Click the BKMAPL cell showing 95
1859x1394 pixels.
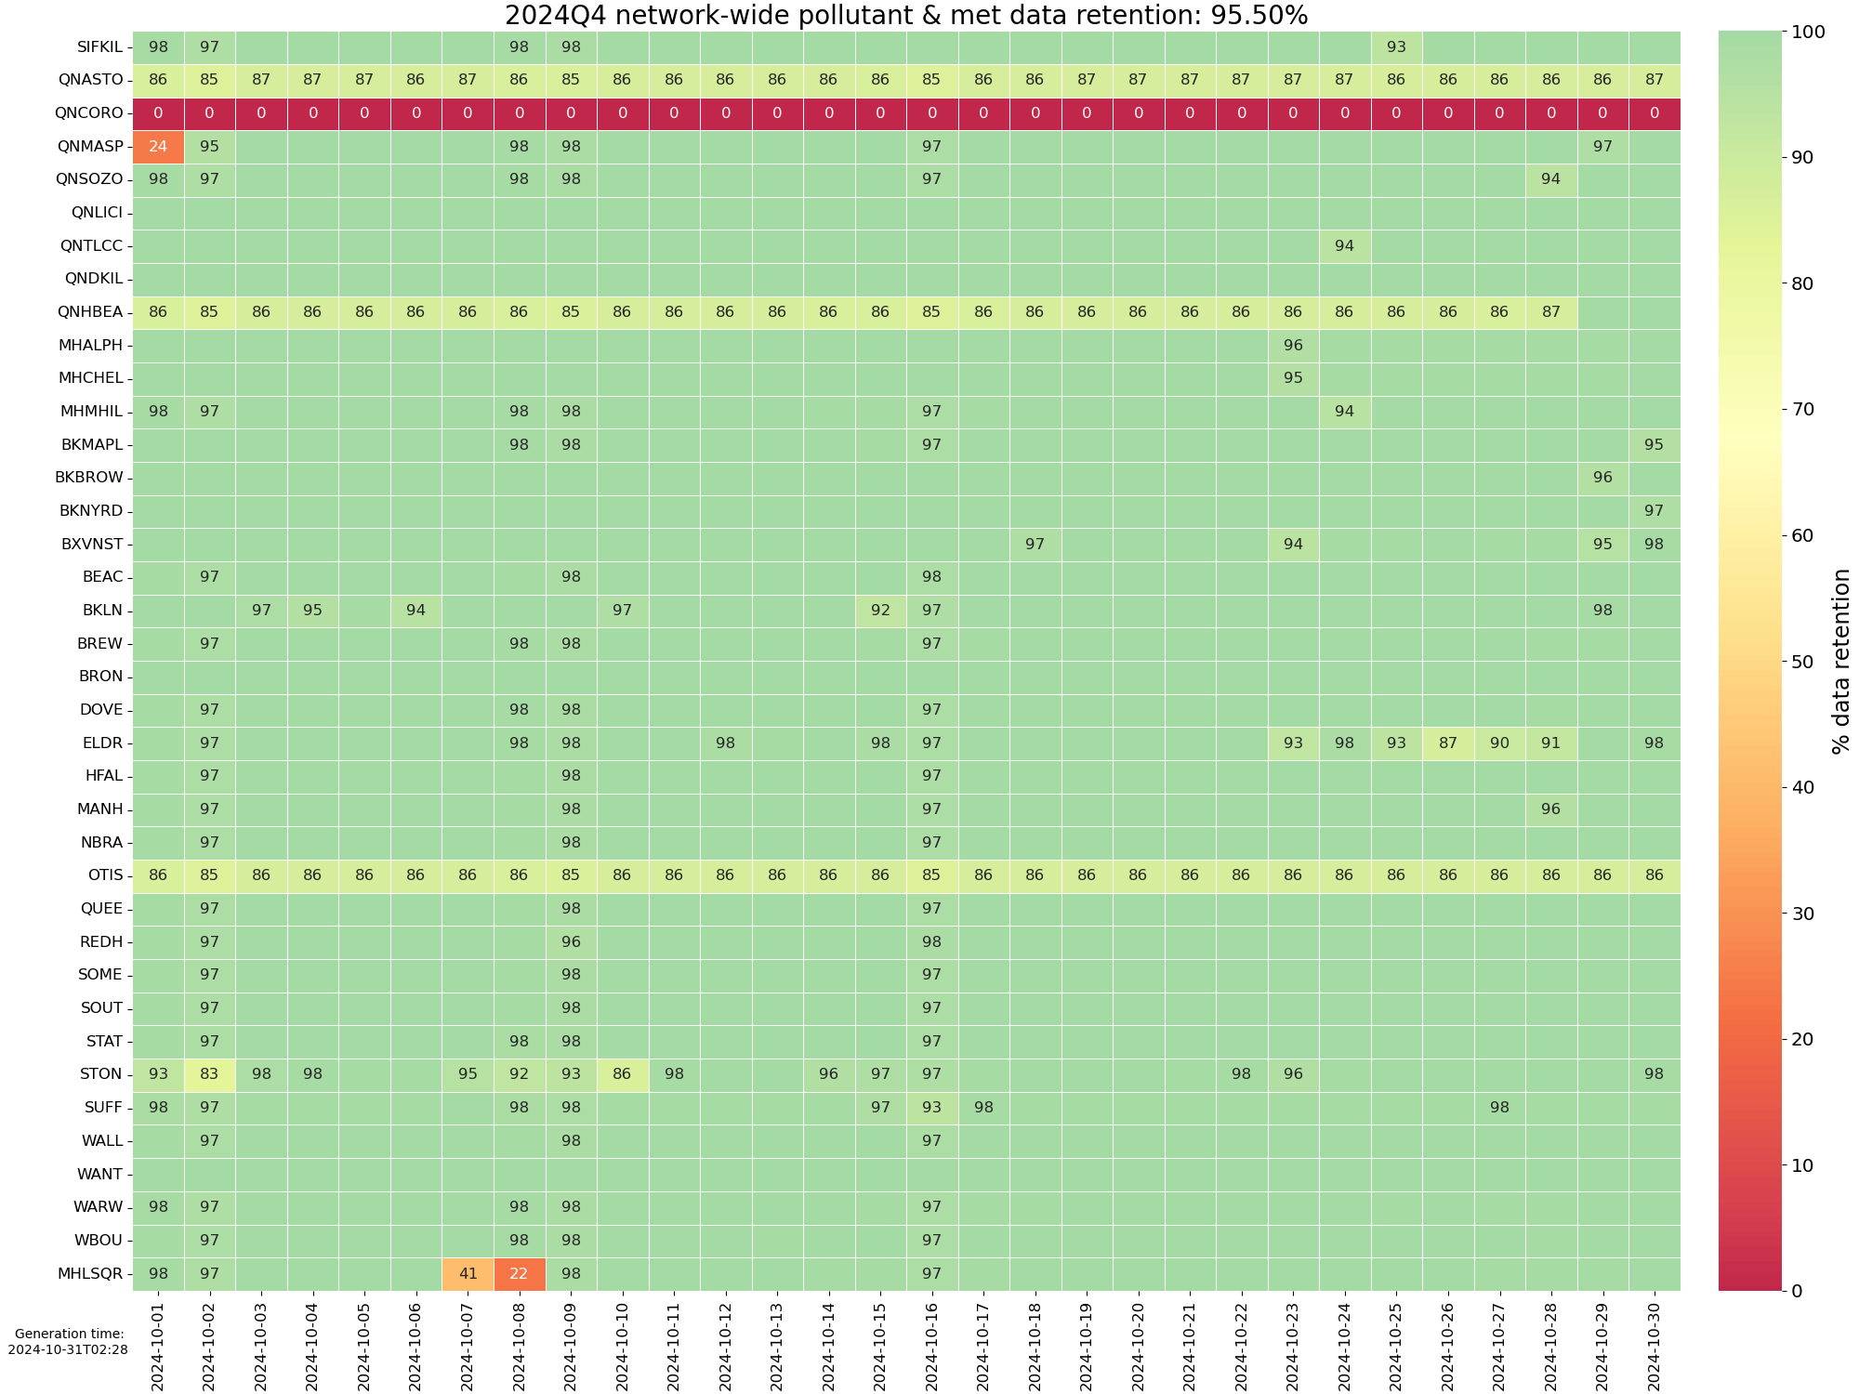(1654, 444)
